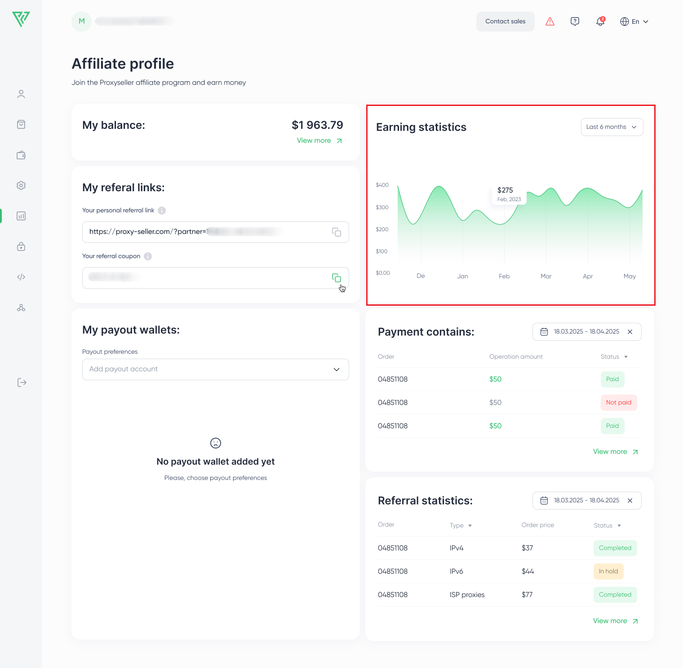Image resolution: width=683 pixels, height=668 pixels.
Task: Click the red warning triangle icon
Action: (550, 21)
